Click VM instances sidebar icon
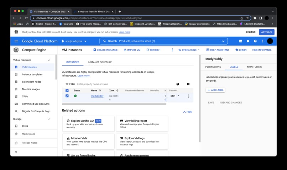The height and width of the screenshot is (170, 287). pyautogui.click(x=16, y=67)
